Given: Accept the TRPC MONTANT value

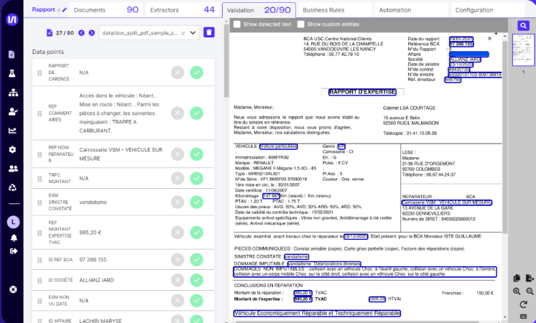Looking at the screenshot, I should pos(197,178).
